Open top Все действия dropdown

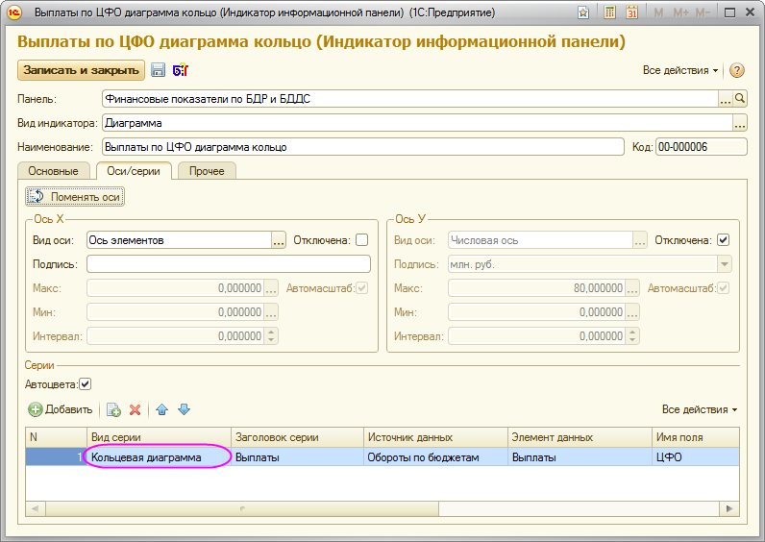click(680, 70)
